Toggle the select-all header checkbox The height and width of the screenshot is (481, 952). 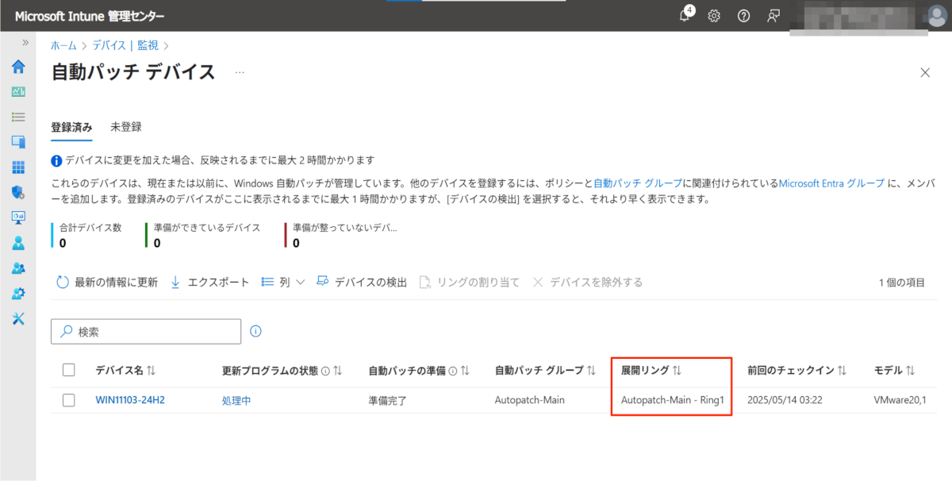[68, 370]
